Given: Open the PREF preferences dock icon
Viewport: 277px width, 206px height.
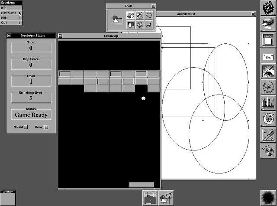Looking at the screenshot, I should (x=268, y=39).
